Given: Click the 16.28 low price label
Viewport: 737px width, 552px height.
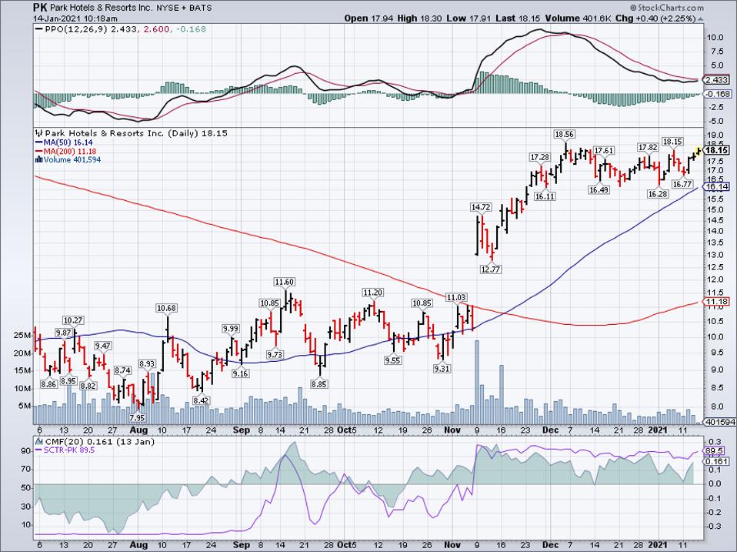Looking at the screenshot, I should click(x=658, y=194).
